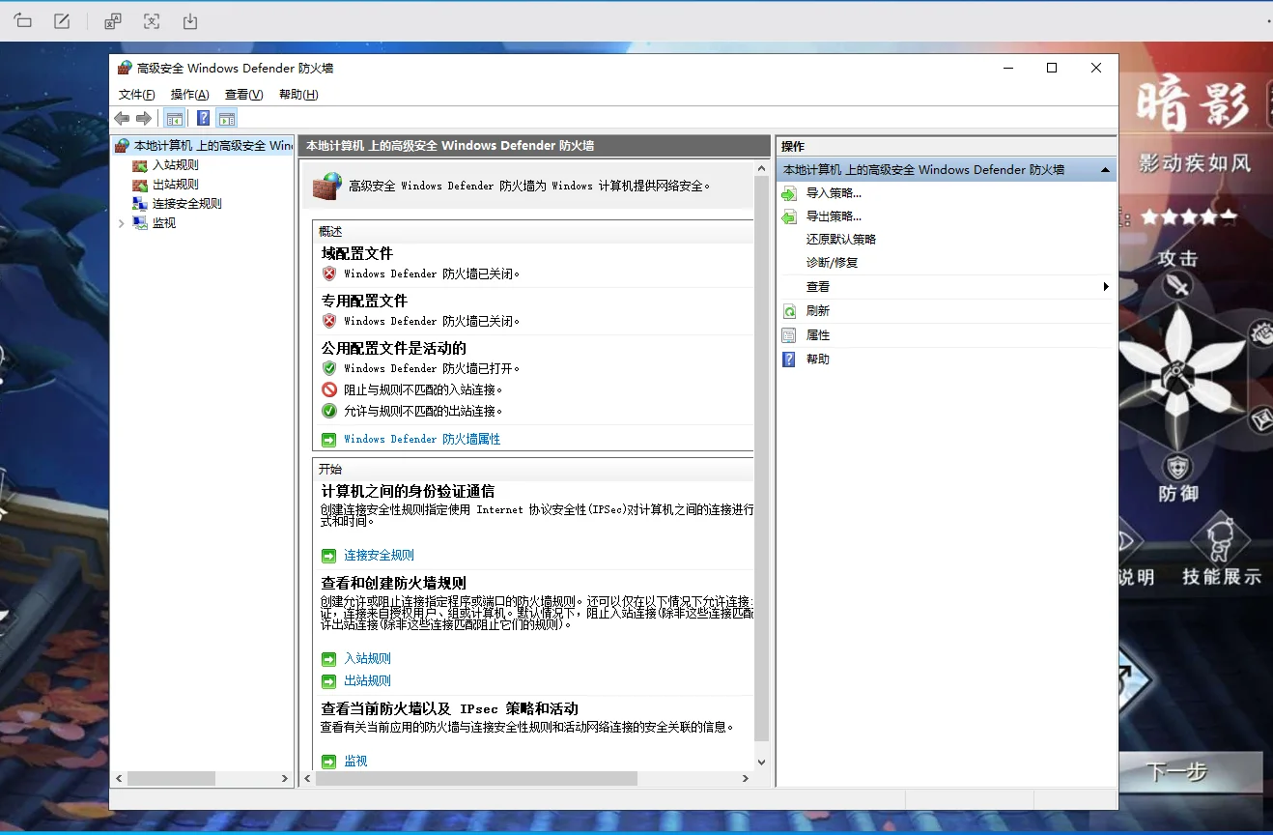Click 刷新 in the actions pane
Viewport: 1273px width, 835px height.
(818, 311)
